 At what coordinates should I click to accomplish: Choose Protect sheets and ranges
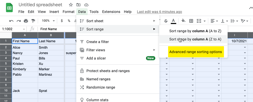tap(118, 71)
